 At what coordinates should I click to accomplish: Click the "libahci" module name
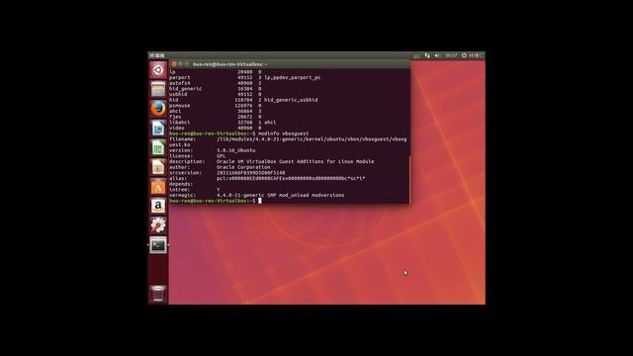[180, 123]
